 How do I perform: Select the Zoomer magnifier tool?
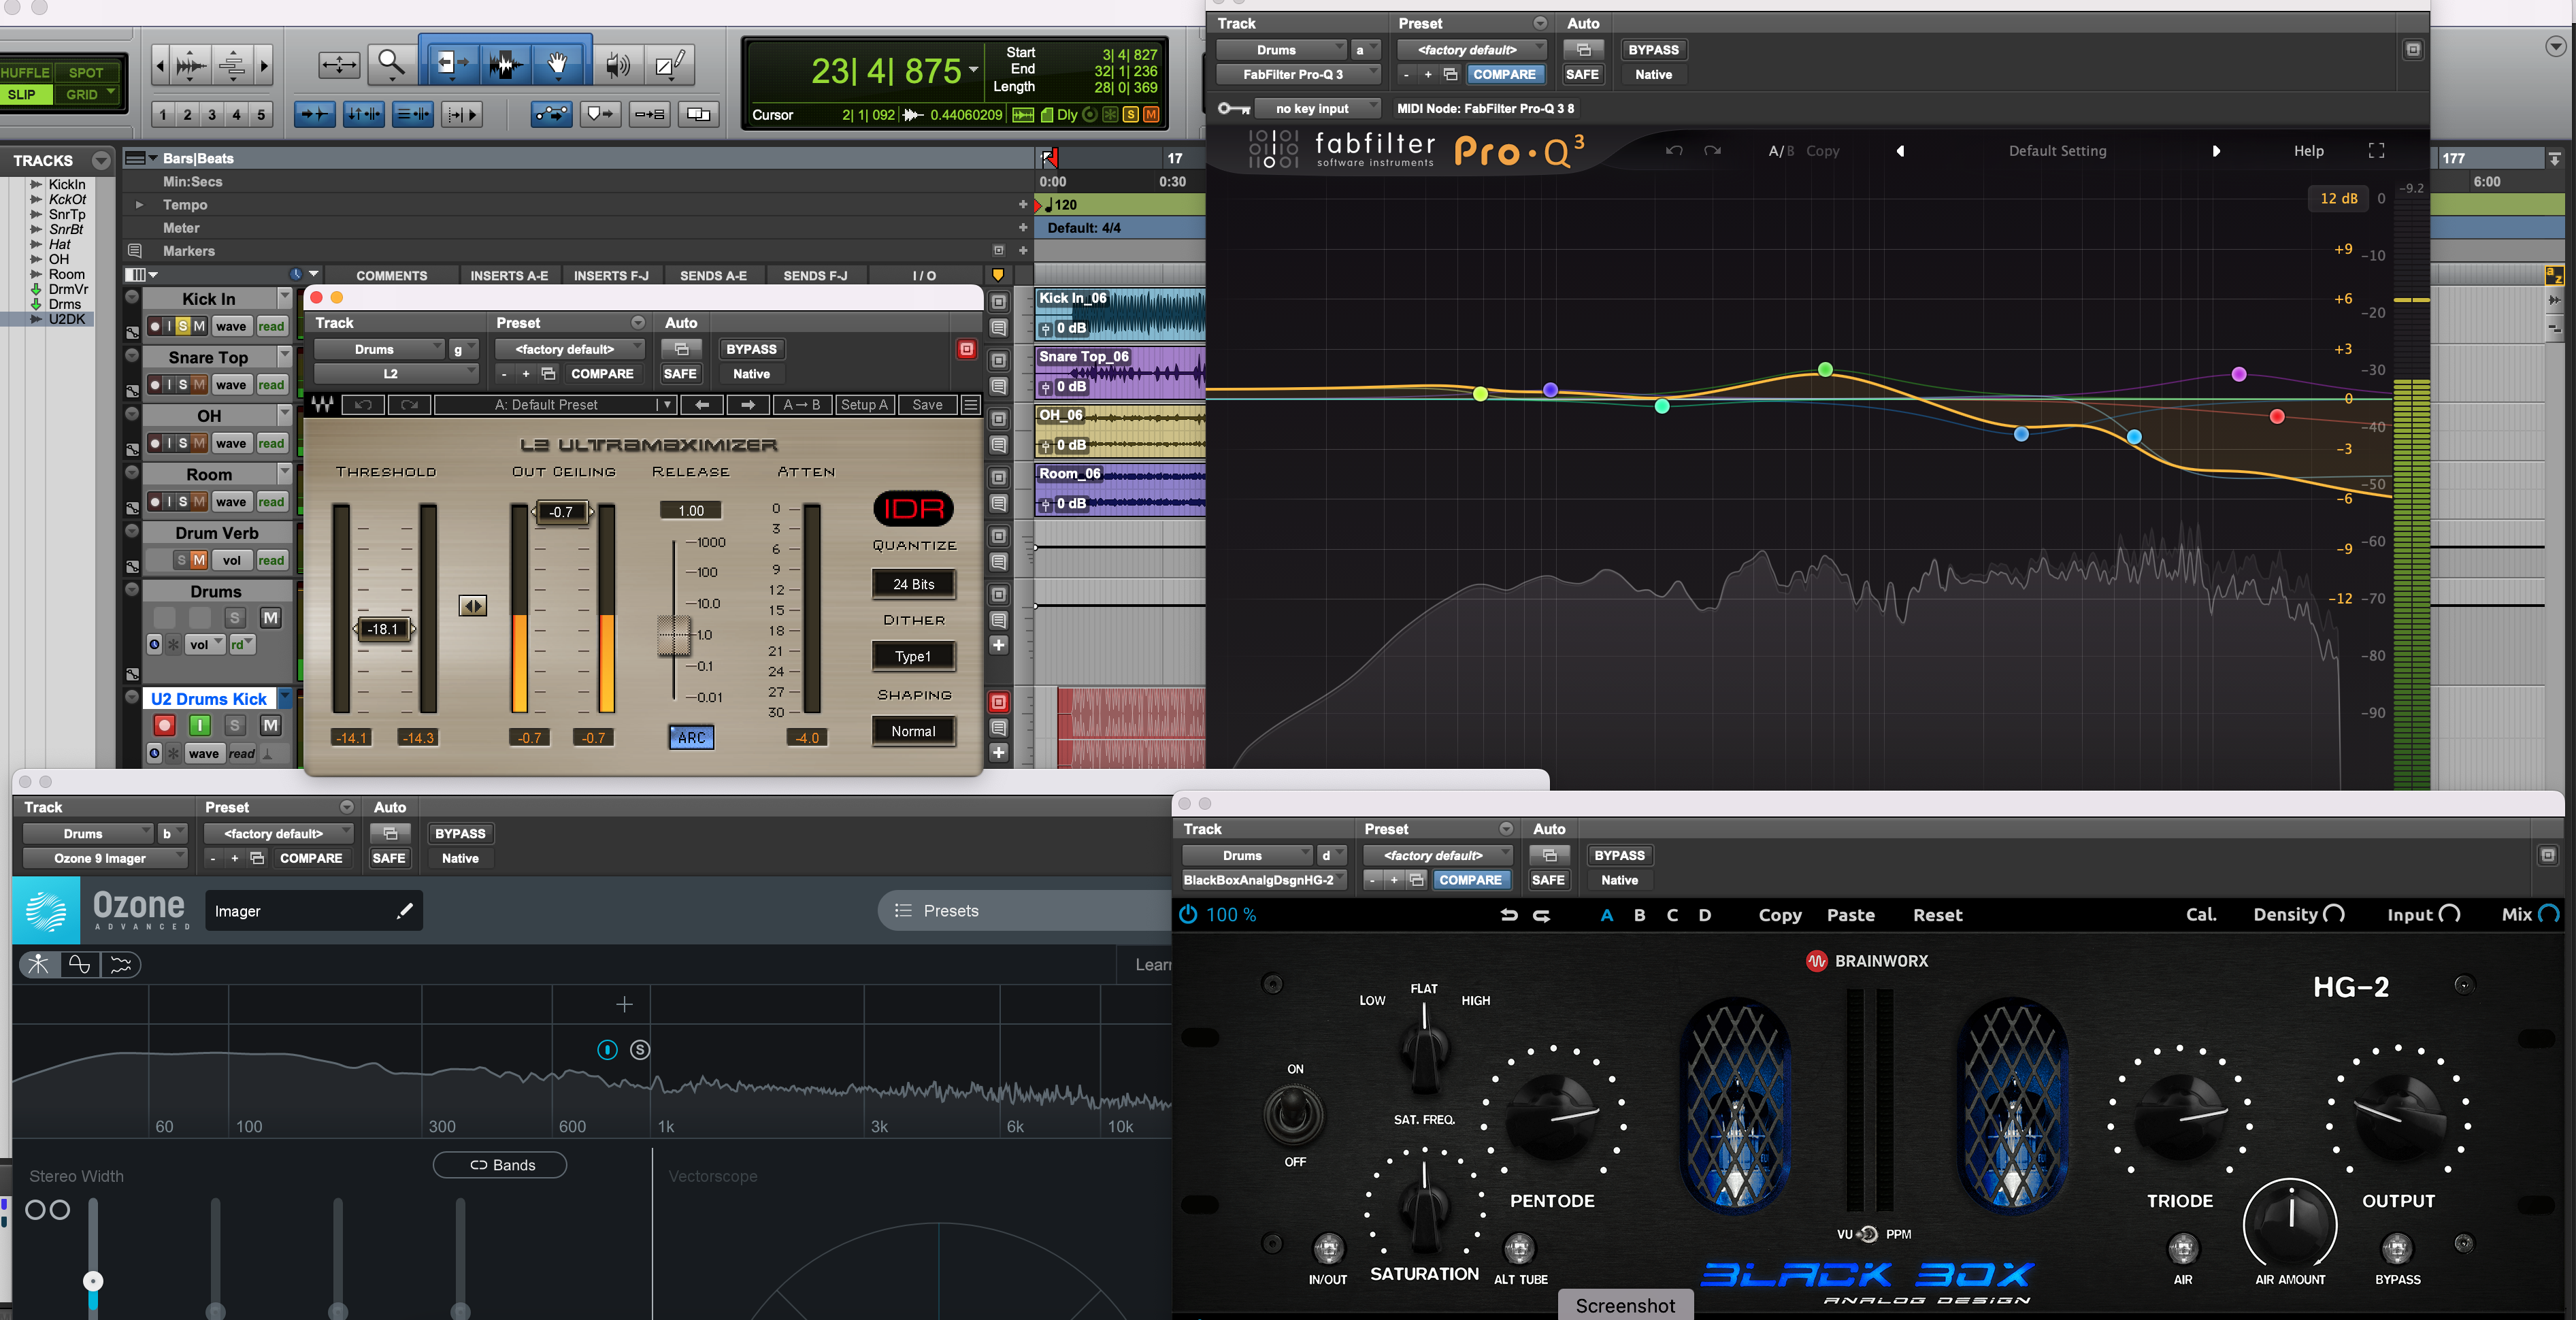[391, 65]
